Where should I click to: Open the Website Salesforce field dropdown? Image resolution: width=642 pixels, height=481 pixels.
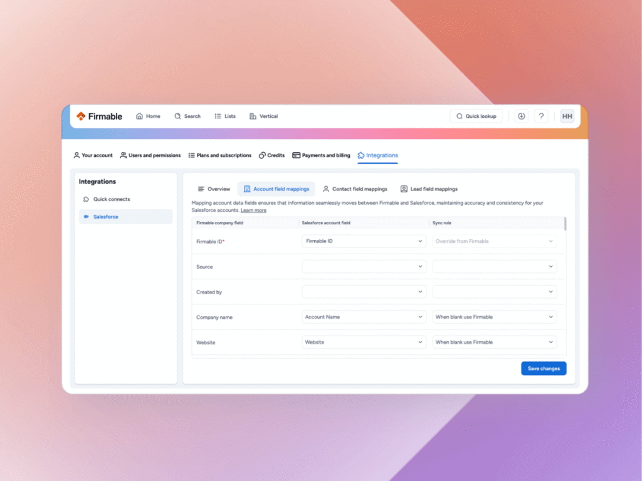click(x=364, y=343)
